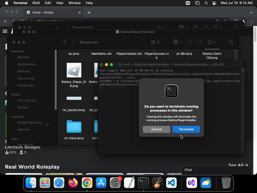This screenshot has height=193, width=257.
Task: Open the Chrome three-dot menu
Action: tap(251, 22)
